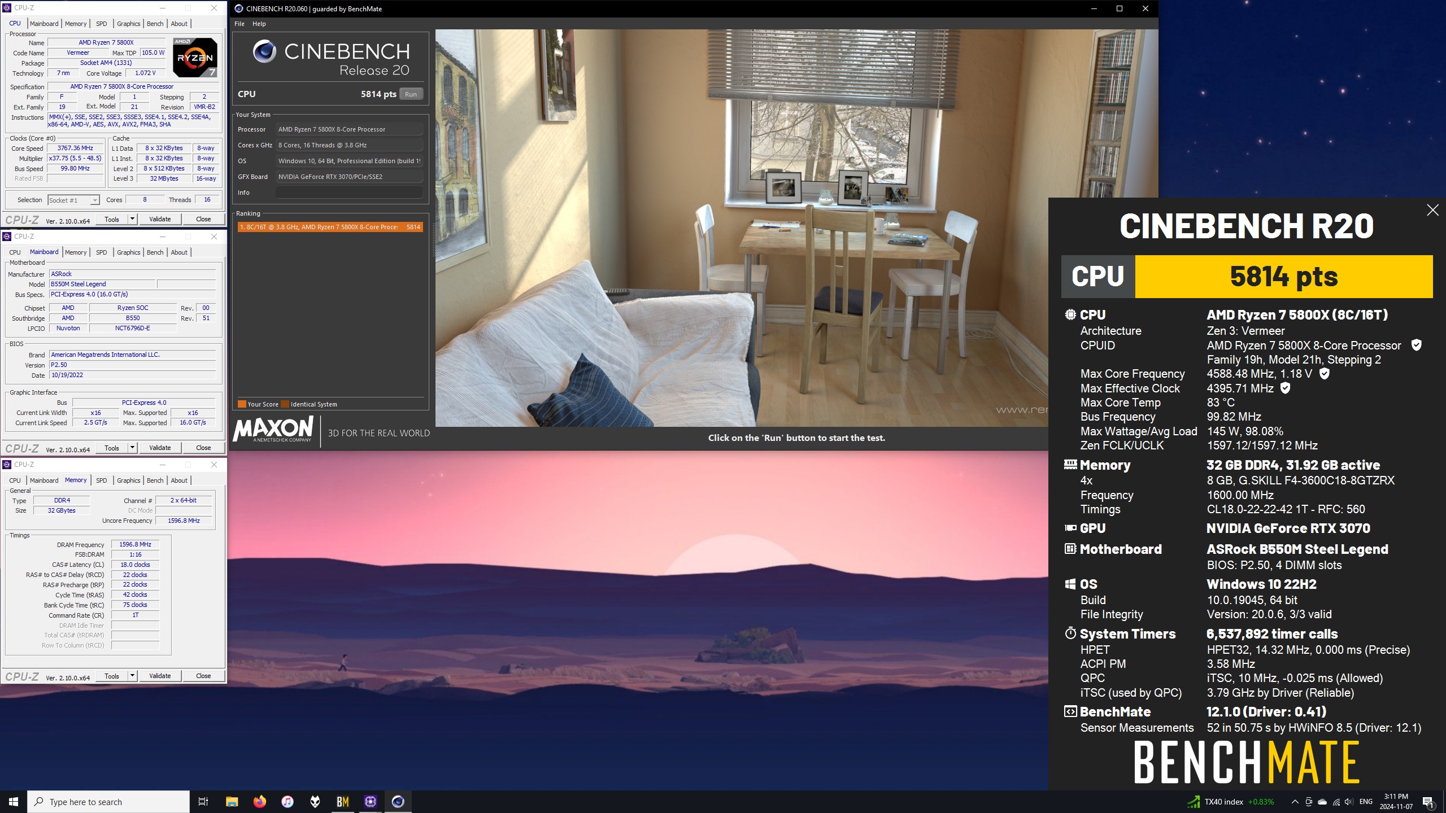Expand Tools arrow in top CPU-Z window
The image size is (1446, 813).
(132, 219)
